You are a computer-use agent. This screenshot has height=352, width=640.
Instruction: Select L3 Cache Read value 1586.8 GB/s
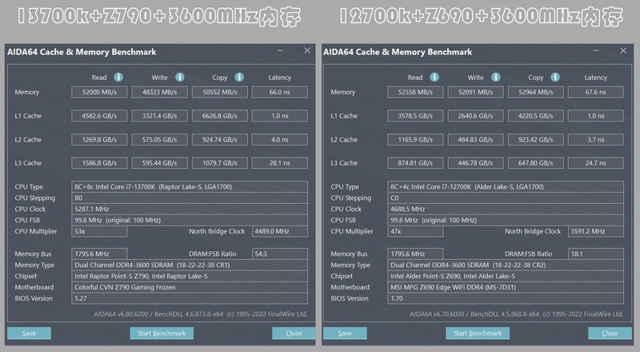[99, 163]
